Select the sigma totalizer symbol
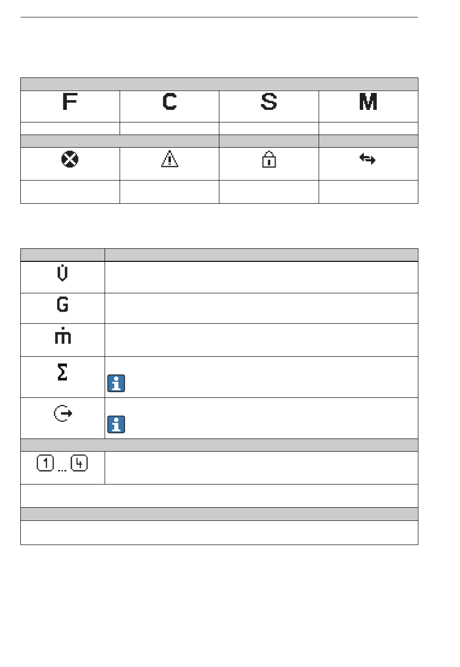 pos(62,372)
